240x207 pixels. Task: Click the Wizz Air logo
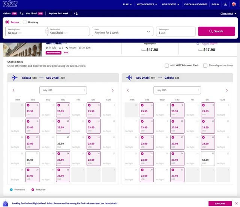[10, 4]
